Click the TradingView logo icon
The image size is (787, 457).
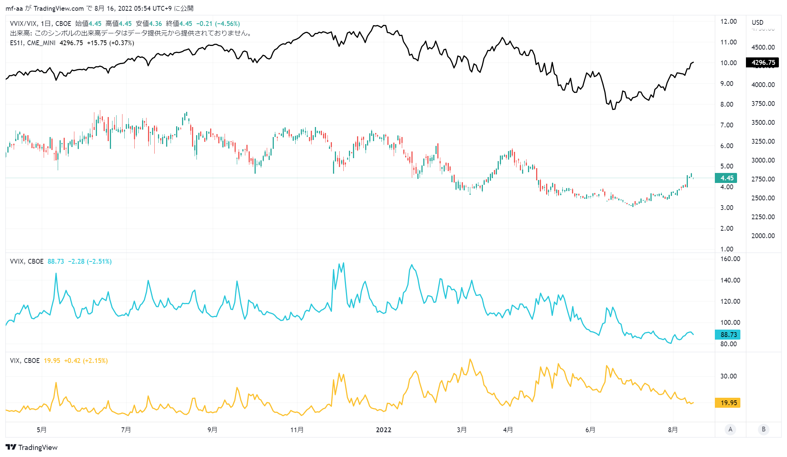pyautogui.click(x=11, y=447)
